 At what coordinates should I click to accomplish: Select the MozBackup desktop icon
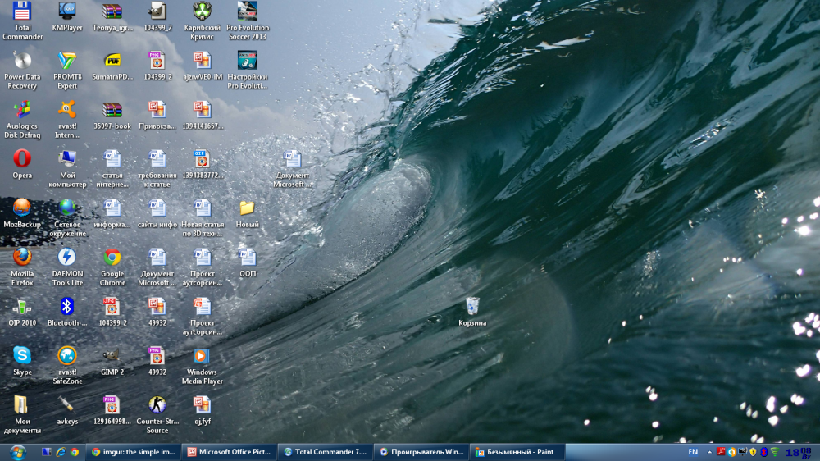22,213
